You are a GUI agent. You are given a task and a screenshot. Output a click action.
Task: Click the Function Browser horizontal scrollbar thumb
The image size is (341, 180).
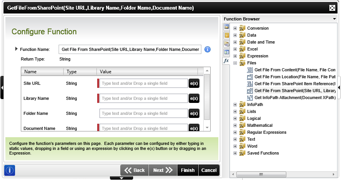click(261, 174)
